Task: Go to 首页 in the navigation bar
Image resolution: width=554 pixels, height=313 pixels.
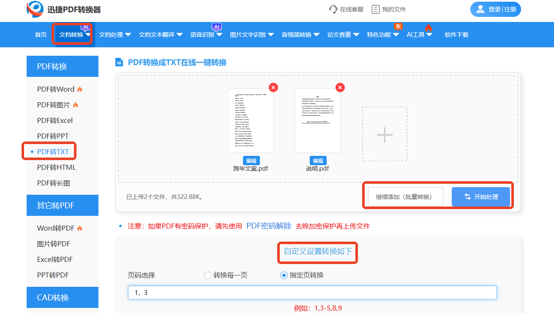Action: pos(41,35)
